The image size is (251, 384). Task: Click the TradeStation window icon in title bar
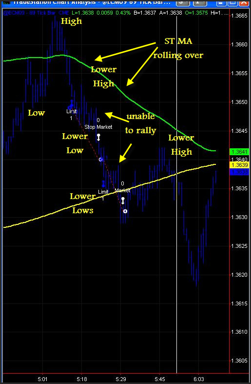pos(6,2)
